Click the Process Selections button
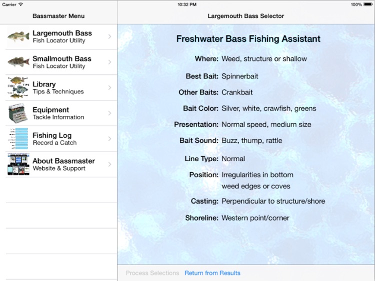This screenshot has width=375, height=281. click(x=152, y=273)
